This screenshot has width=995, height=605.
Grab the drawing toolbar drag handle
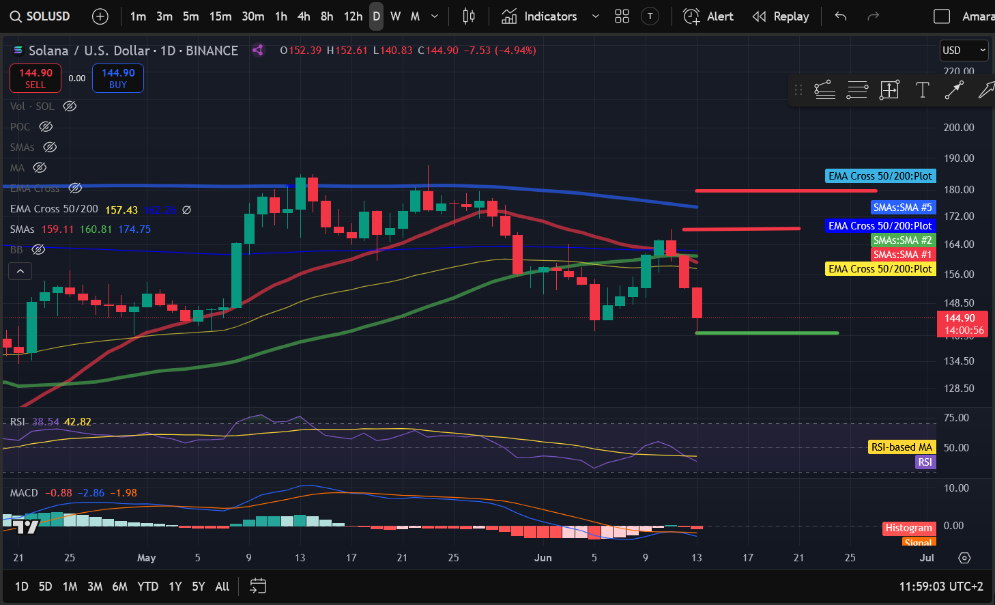[x=798, y=90]
